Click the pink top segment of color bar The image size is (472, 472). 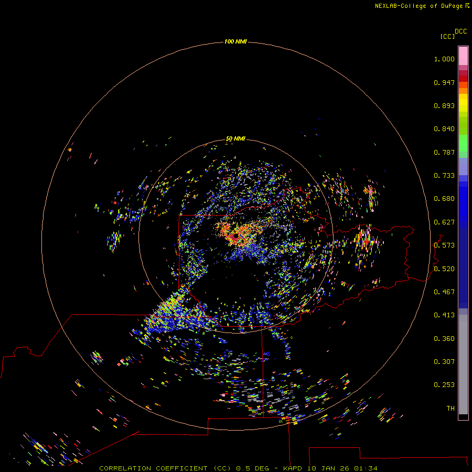[x=463, y=56]
